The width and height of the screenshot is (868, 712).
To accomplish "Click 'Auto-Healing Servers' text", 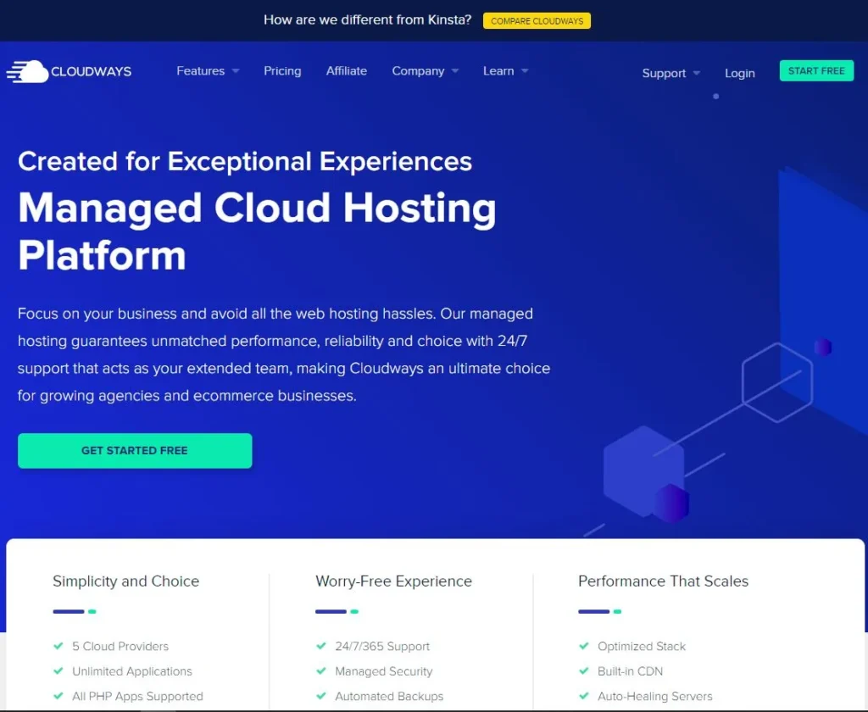I will [655, 696].
